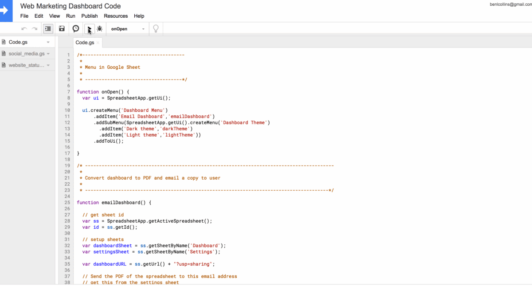This screenshot has height=286, width=532.
Task: Select the Code.gs editor tab
Action: point(85,43)
